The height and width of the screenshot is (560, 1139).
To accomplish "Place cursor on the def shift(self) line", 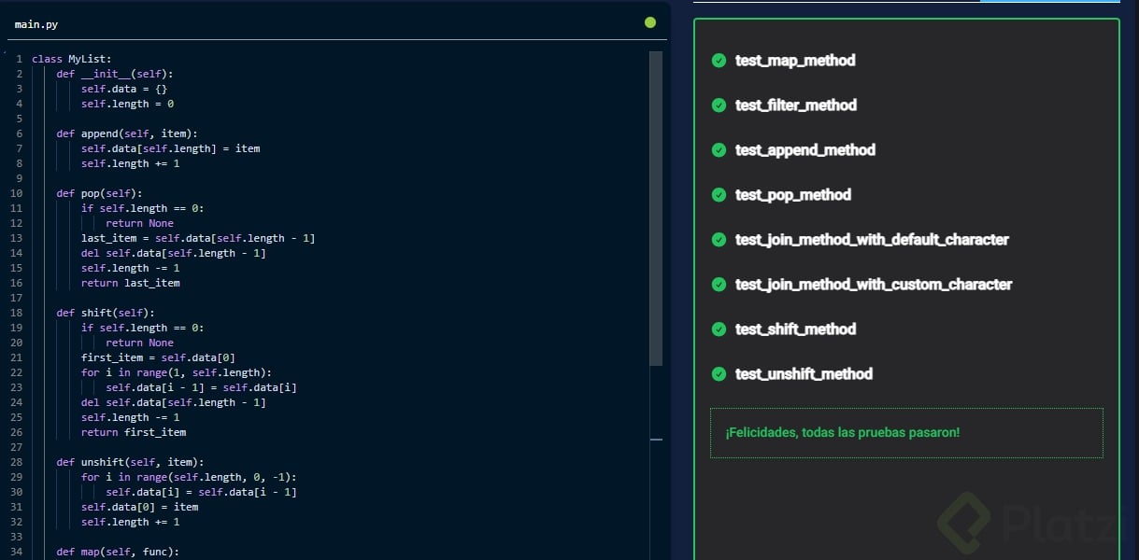I will pos(105,313).
